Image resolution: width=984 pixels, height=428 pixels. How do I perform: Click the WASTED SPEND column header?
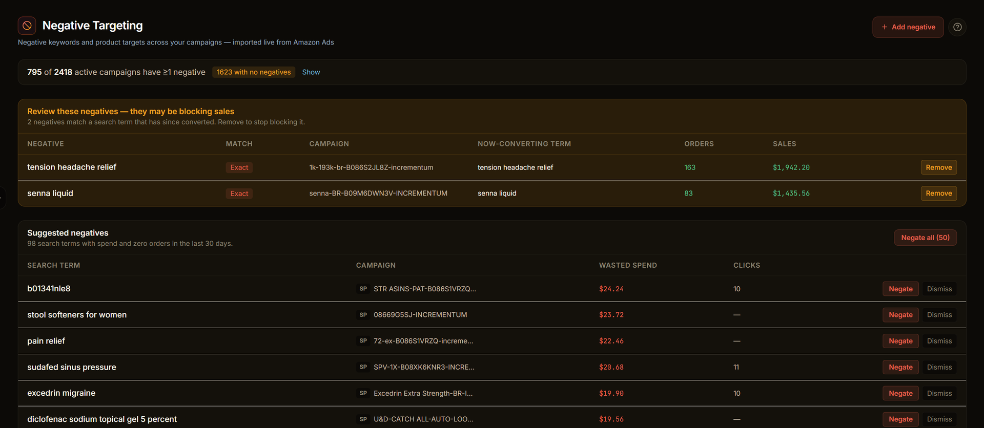pos(628,265)
